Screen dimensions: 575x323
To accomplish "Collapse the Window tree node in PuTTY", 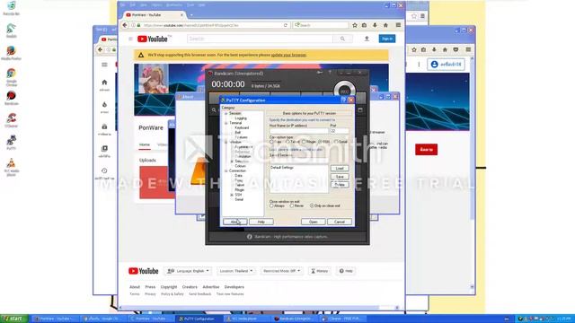I will coord(226,142).
